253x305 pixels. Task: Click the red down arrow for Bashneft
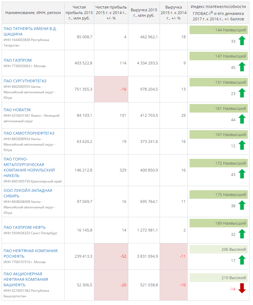click(x=242, y=288)
